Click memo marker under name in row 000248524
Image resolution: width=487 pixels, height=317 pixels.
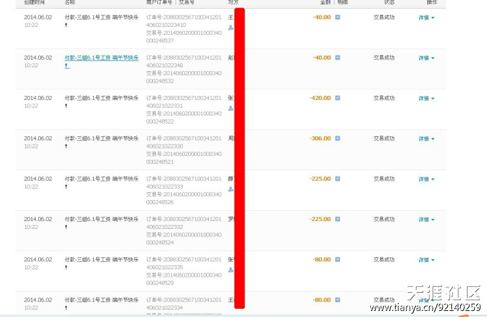66,227
